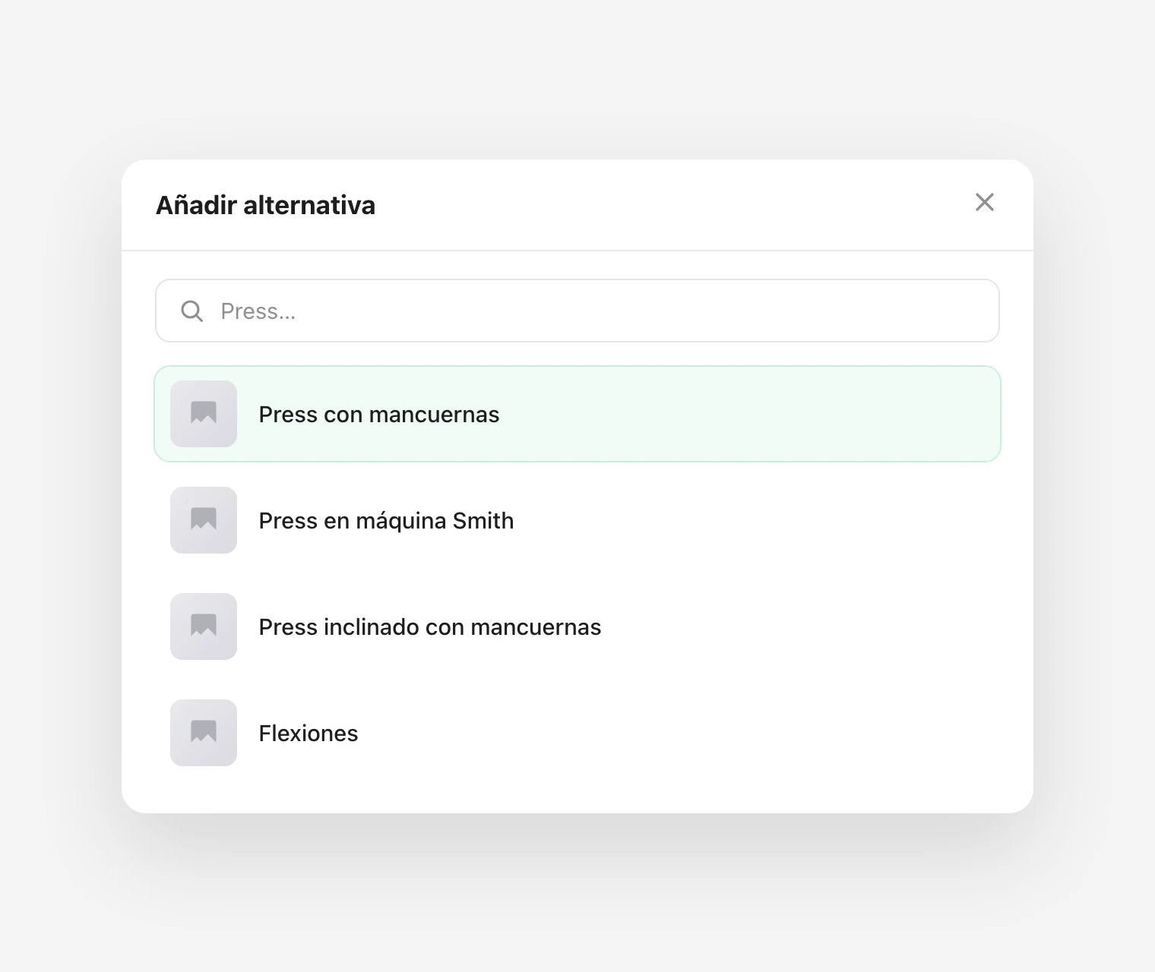The width and height of the screenshot is (1155, 972).
Task: Click the blank area right of Press inclinado con mancuernas
Action: click(798, 626)
